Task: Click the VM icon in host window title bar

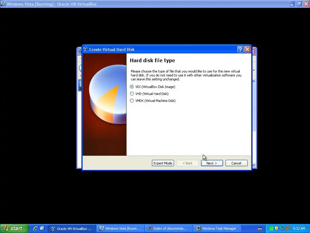Action: pos(3,4)
